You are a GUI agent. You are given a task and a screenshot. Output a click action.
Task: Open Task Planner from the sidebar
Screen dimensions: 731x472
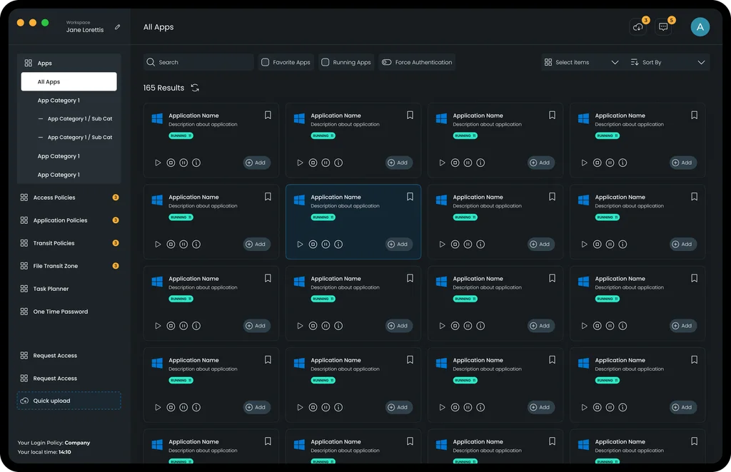(x=69, y=289)
